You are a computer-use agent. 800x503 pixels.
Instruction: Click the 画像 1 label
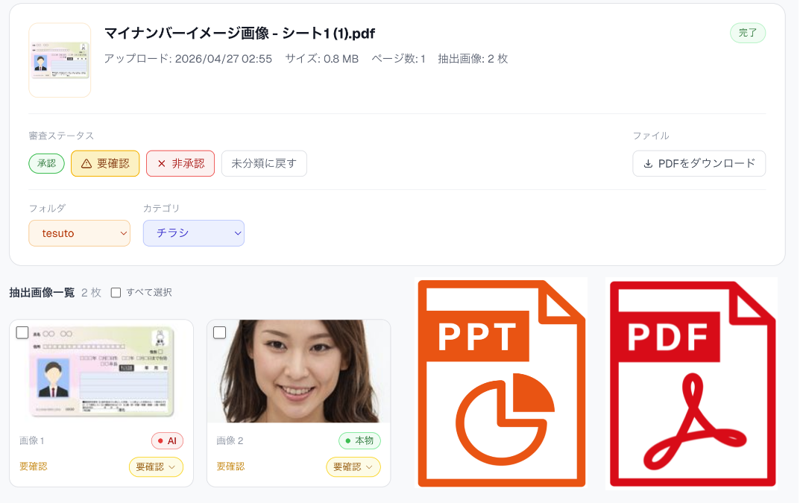[x=31, y=440]
